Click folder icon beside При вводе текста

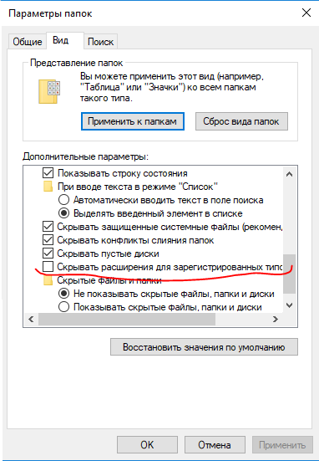(48, 187)
